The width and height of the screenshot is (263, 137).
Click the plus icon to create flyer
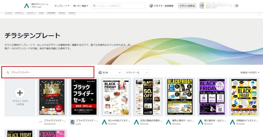click(x=20, y=93)
